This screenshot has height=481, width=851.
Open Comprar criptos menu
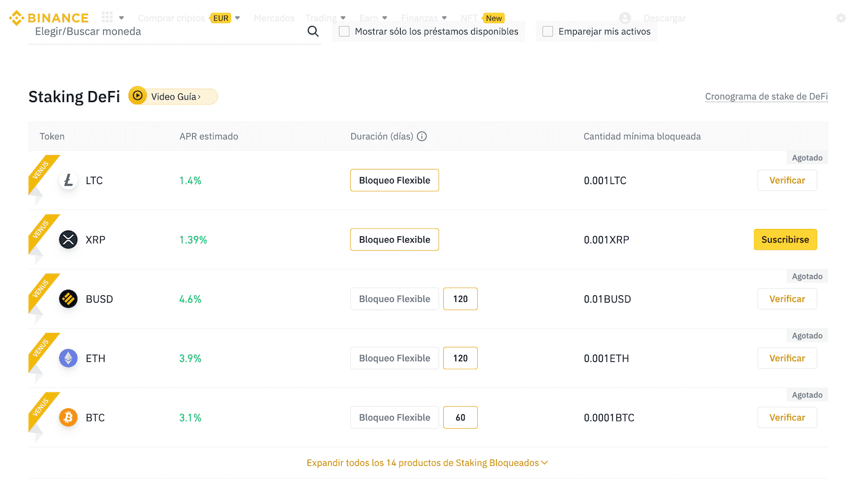tap(171, 18)
